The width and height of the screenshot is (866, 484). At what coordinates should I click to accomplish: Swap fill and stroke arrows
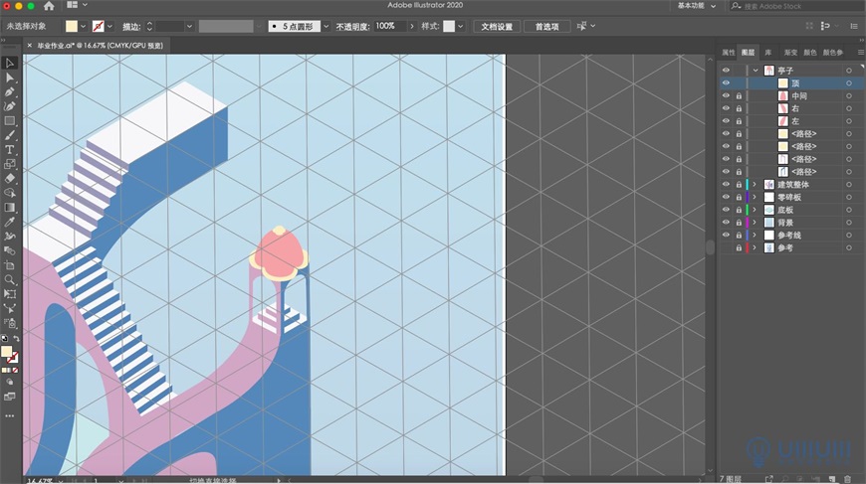click(x=17, y=339)
